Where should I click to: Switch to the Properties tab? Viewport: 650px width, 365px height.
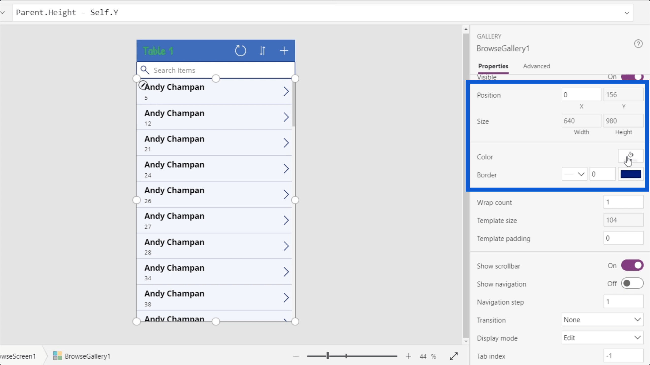point(493,66)
